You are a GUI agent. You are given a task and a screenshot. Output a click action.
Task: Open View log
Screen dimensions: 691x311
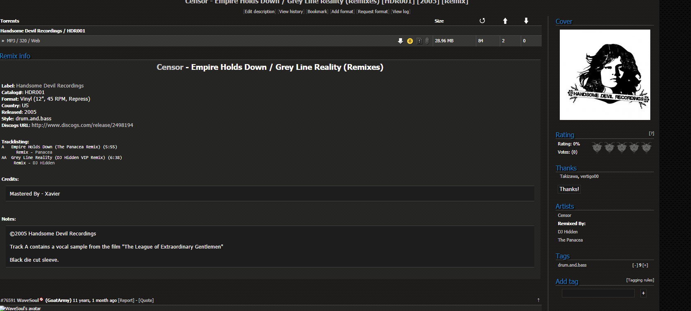[401, 12]
